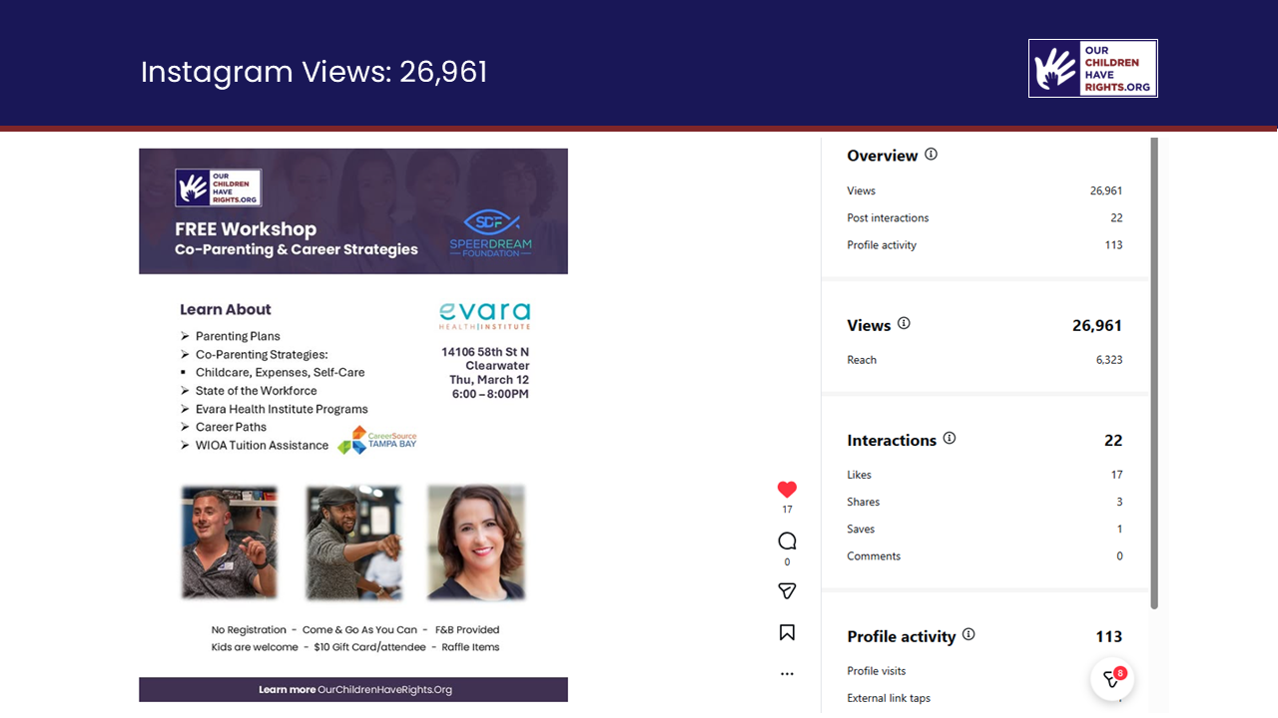Image resolution: width=1278 pixels, height=718 pixels.
Task: Click the Profile activity row showing 113
Action: click(984, 244)
